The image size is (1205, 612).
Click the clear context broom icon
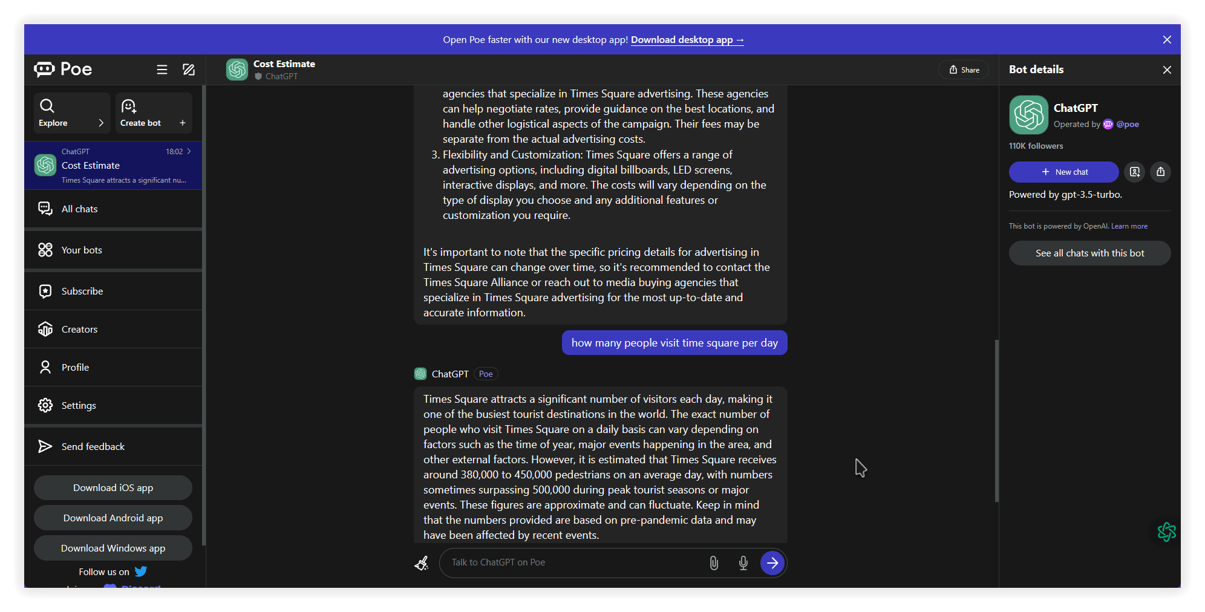[422, 563]
